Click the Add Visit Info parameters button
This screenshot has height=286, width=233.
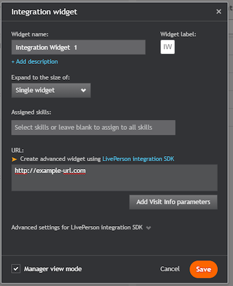point(174,202)
